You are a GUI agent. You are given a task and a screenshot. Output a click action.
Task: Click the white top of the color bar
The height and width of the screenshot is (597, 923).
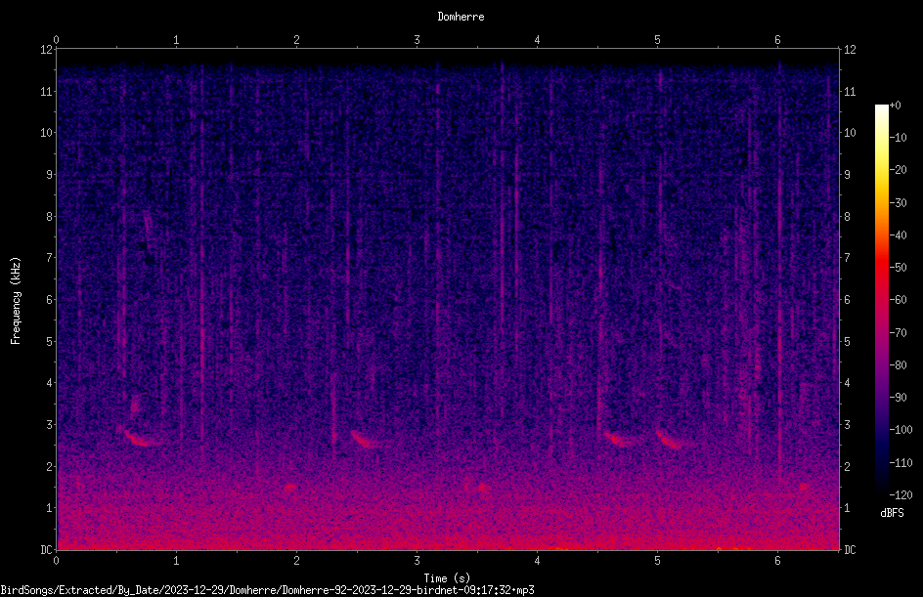click(881, 111)
